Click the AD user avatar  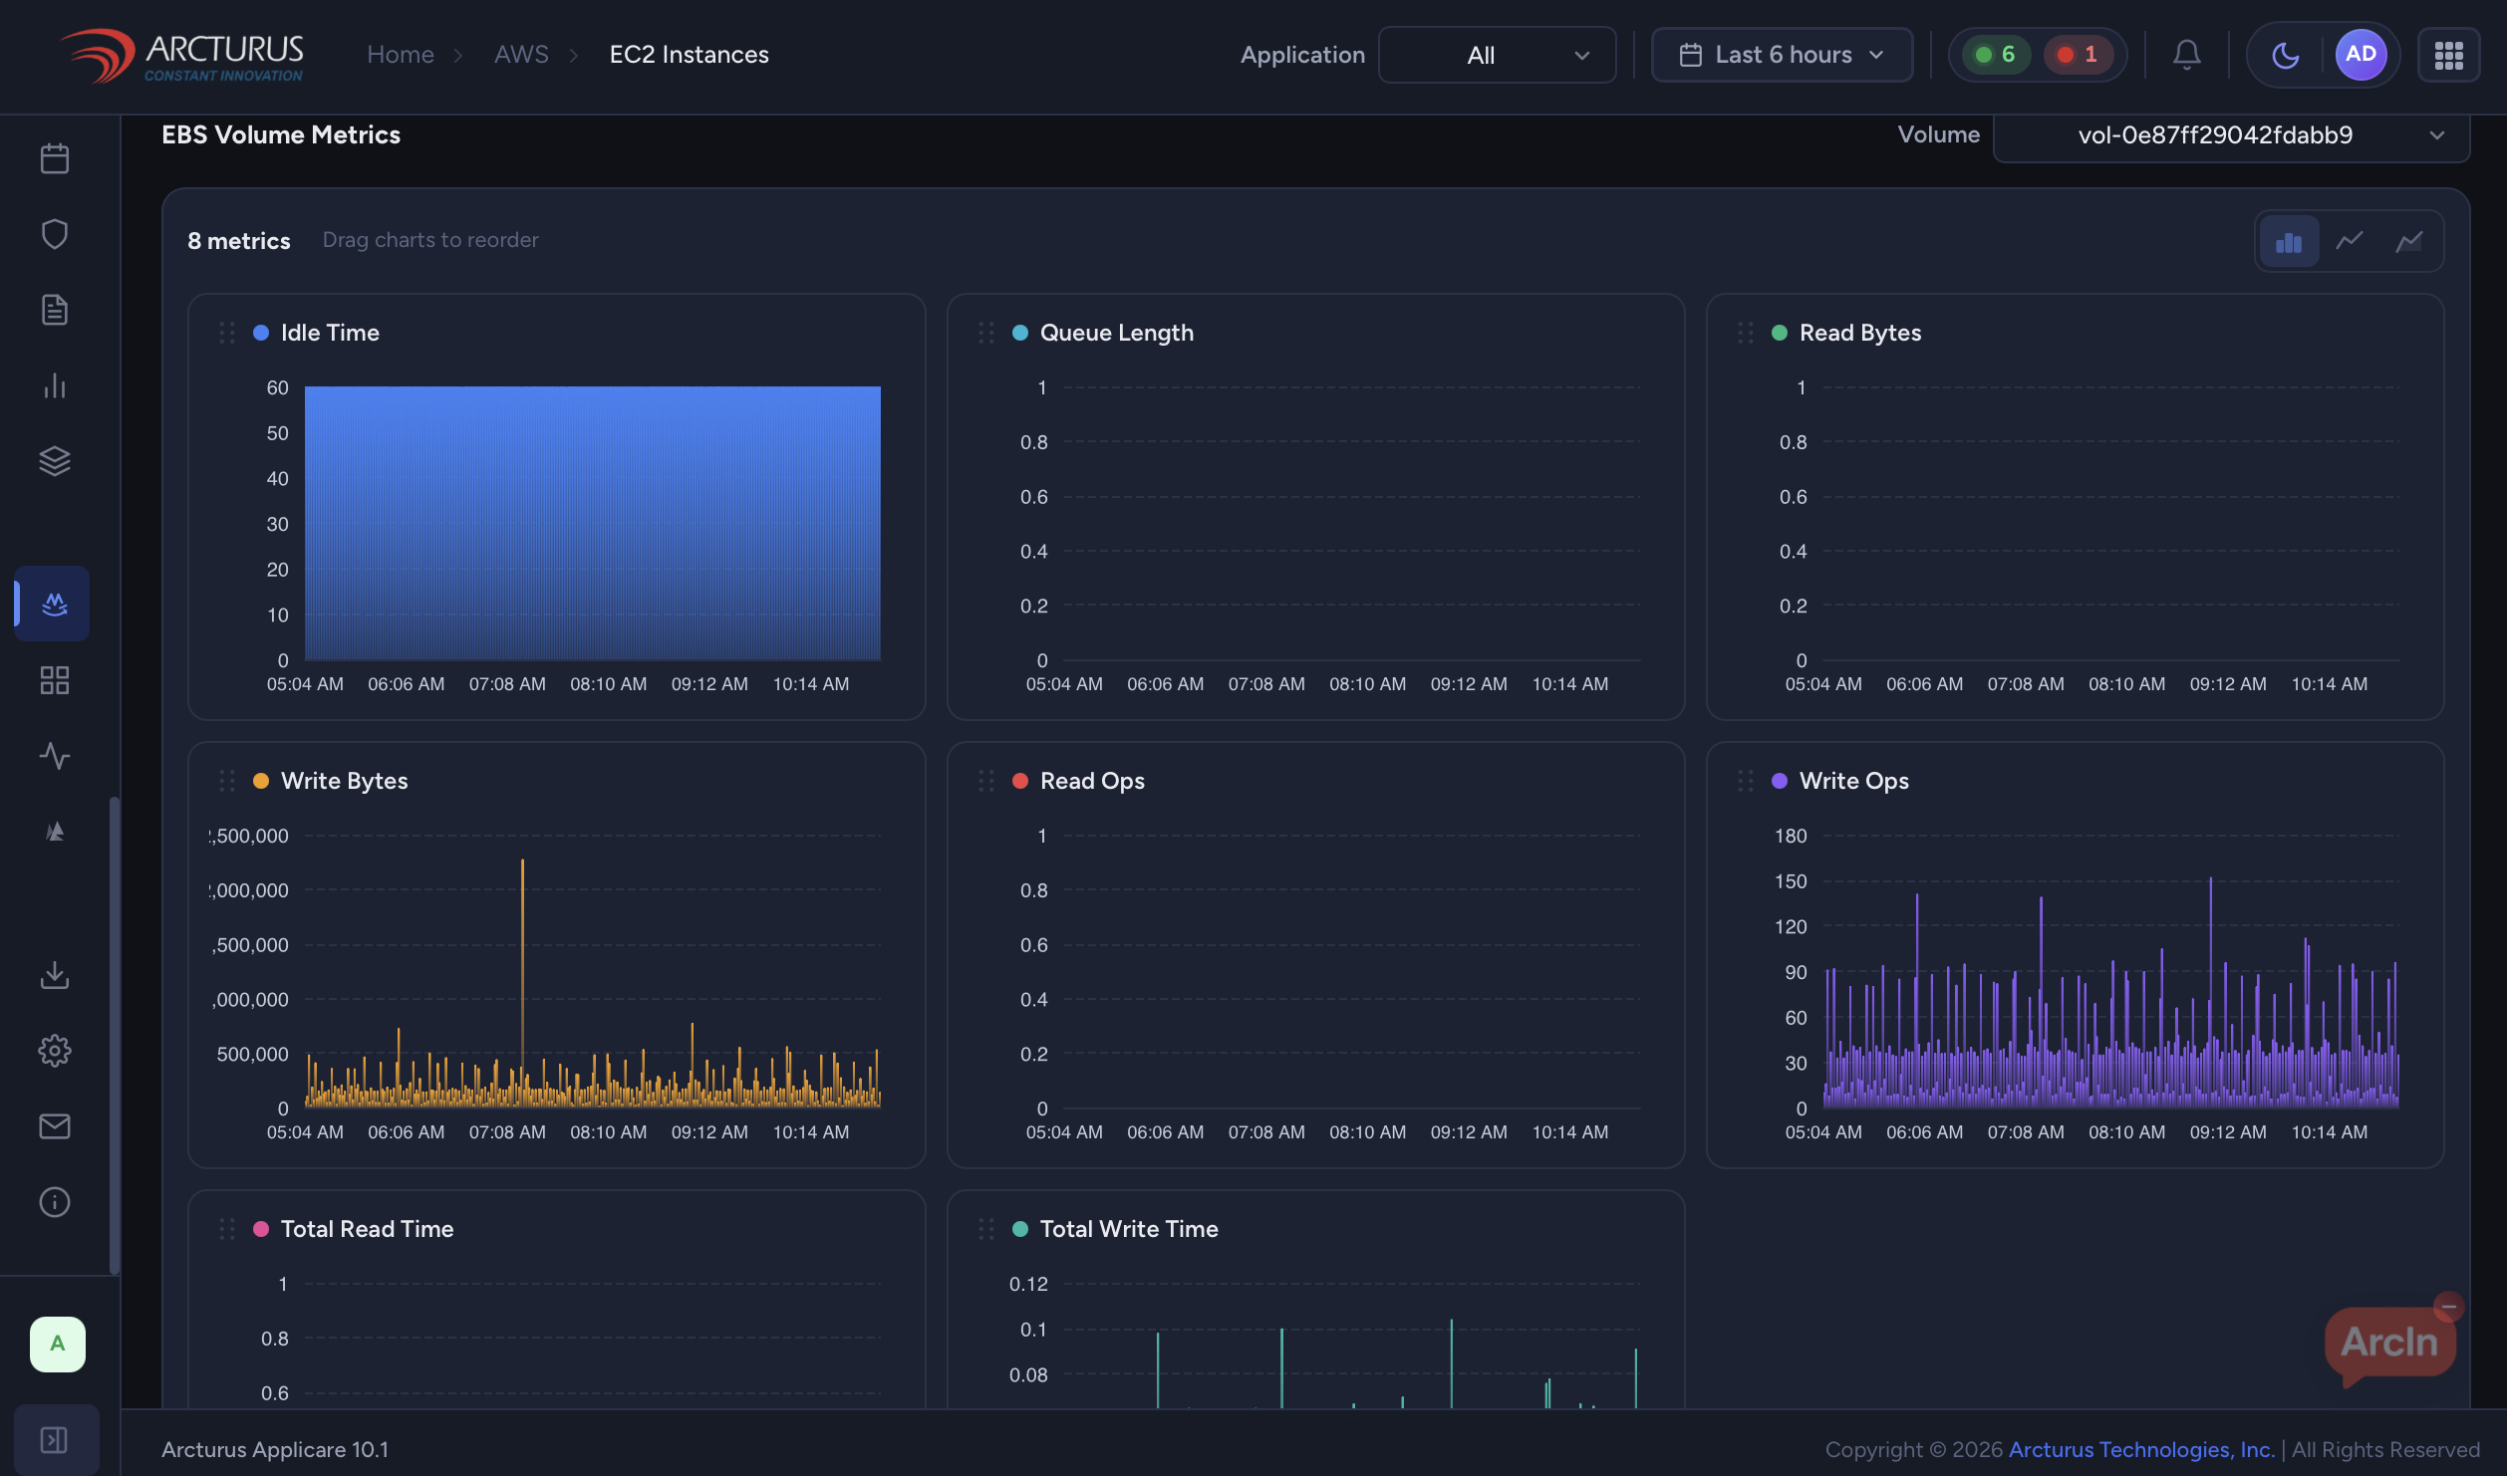click(2362, 55)
